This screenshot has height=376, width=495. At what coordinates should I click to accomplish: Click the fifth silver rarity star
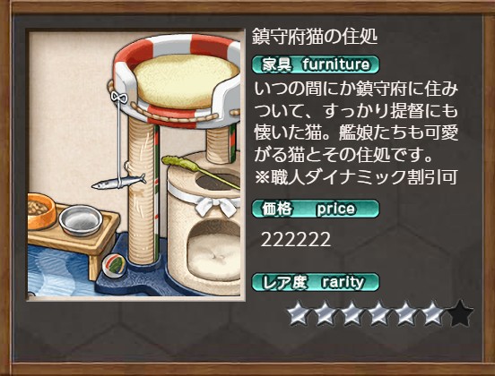coord(406,312)
